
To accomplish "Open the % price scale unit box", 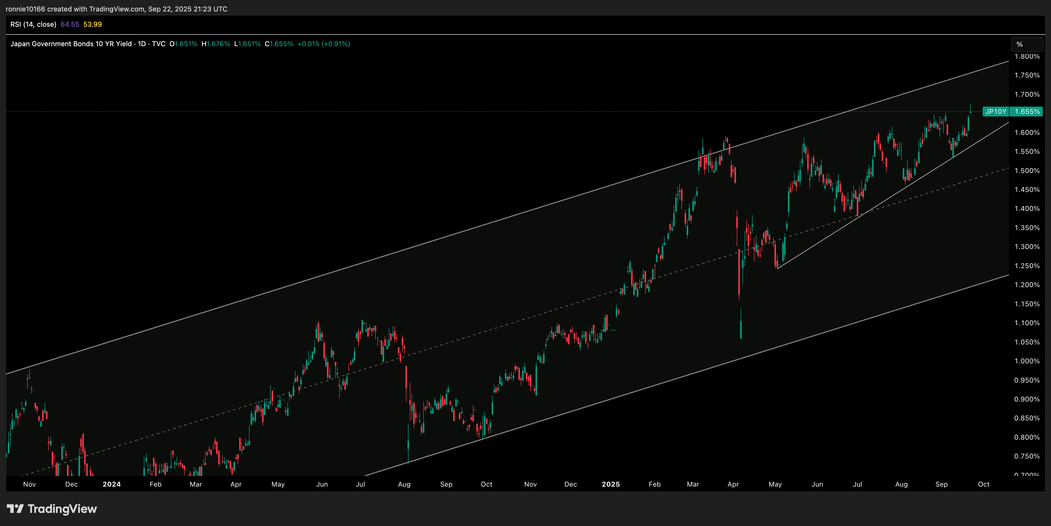I will point(1027,44).
